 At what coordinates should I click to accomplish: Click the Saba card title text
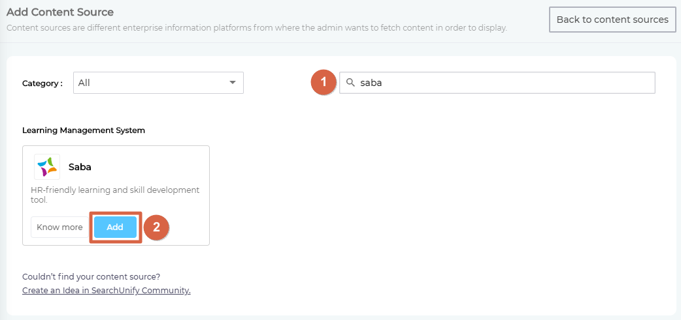point(80,167)
